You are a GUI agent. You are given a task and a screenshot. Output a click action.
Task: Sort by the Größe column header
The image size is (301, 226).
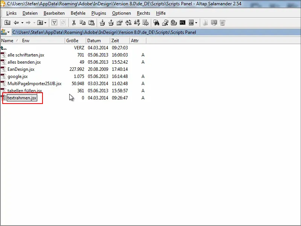tap(76, 41)
